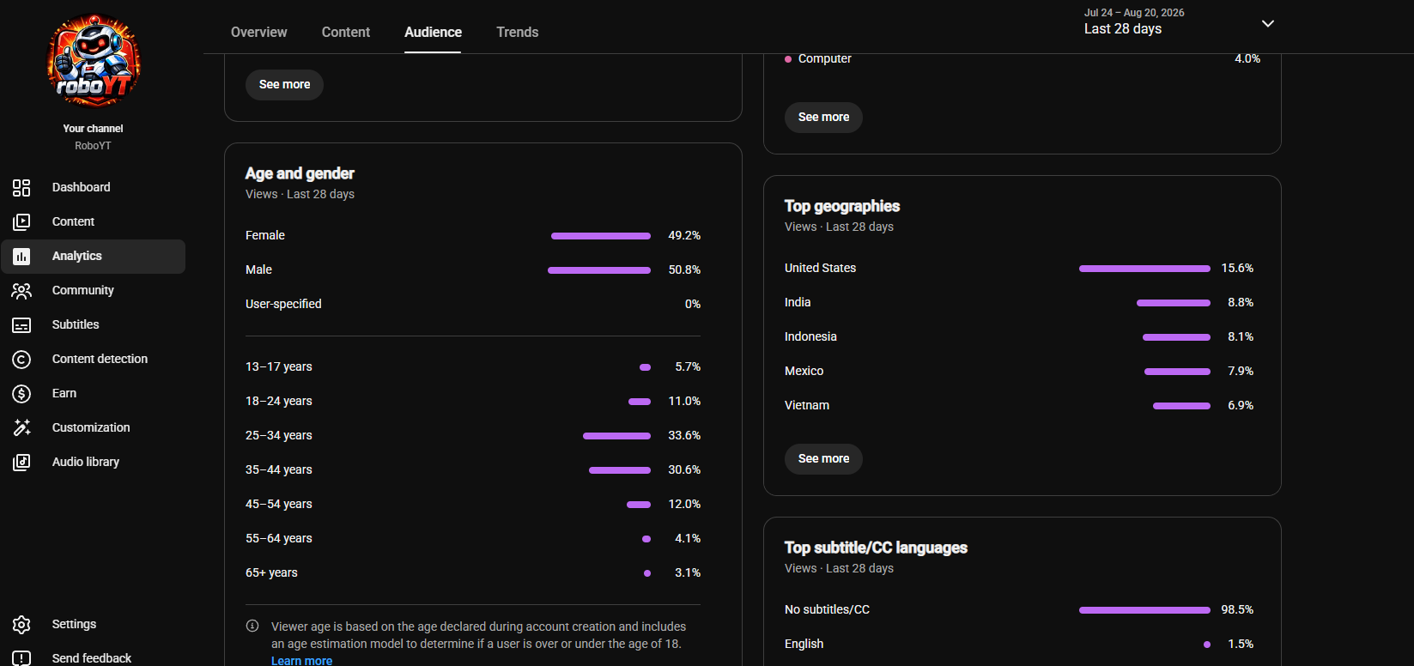1414x666 pixels.
Task: Click the No subtitles/CC bar
Action: coord(1144,610)
